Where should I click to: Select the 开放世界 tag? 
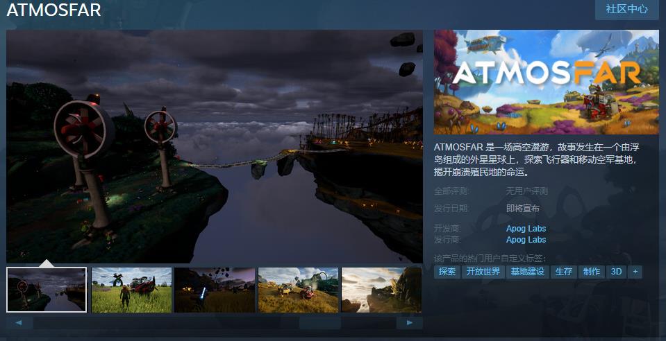click(483, 272)
